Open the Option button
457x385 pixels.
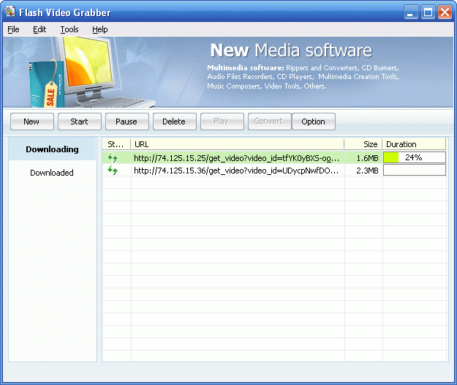pos(314,122)
